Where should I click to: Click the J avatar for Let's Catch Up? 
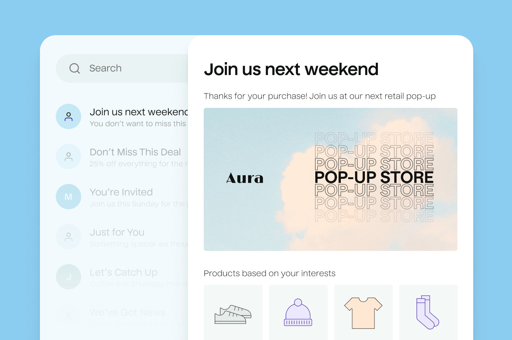(68, 277)
